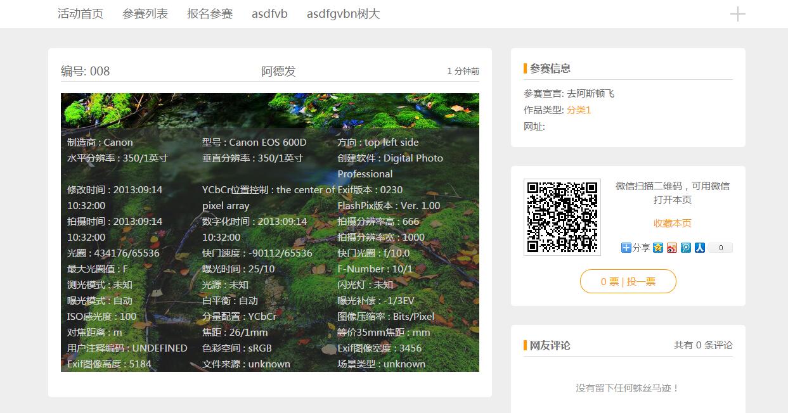
Task: Click the 网友评论 section heading
Action: click(x=550, y=345)
